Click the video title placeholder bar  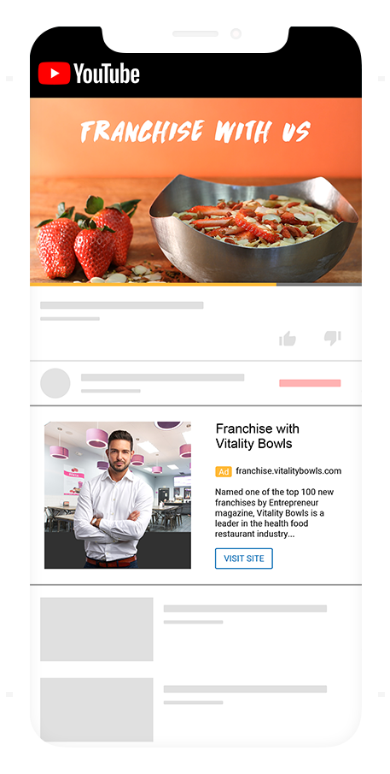coord(122,305)
